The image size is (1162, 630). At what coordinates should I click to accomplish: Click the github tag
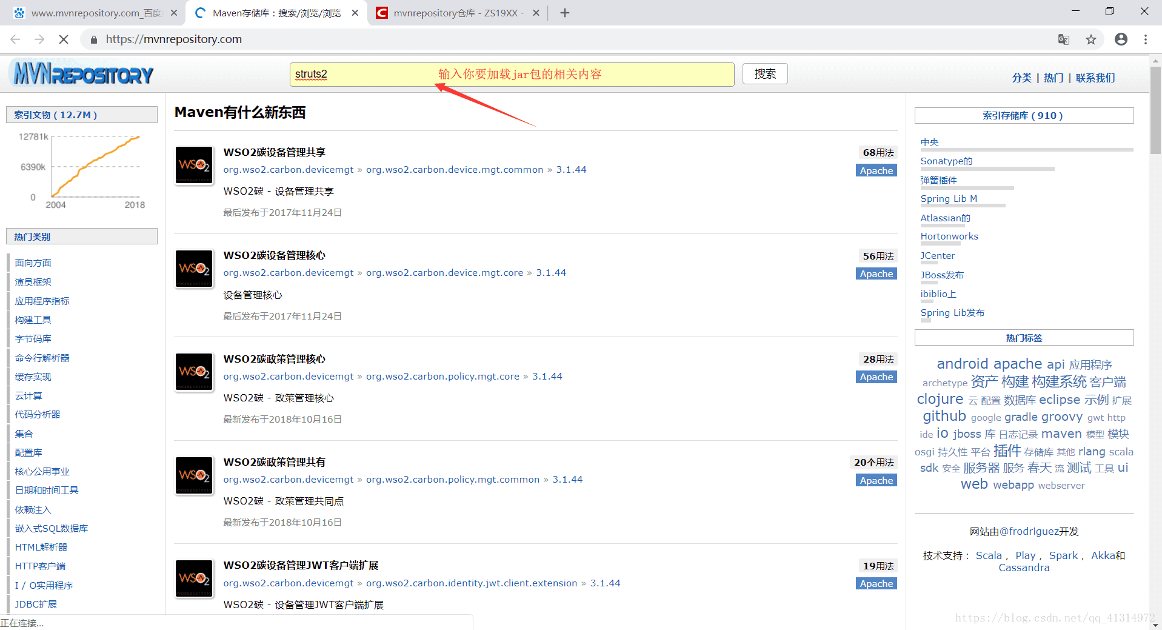tap(944, 416)
